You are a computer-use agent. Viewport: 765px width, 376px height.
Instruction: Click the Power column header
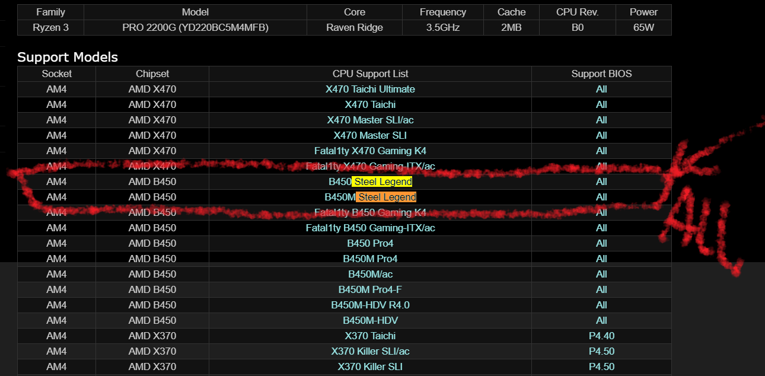pyautogui.click(x=643, y=12)
